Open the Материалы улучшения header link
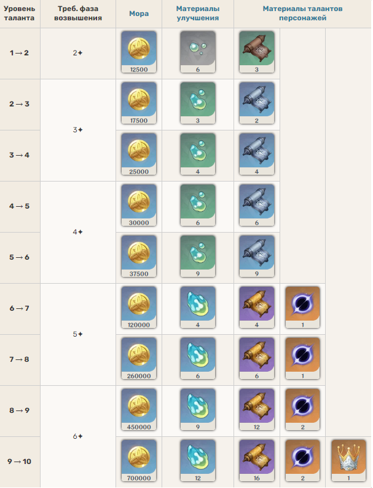Screen dimensions: 373x488 click(x=198, y=14)
